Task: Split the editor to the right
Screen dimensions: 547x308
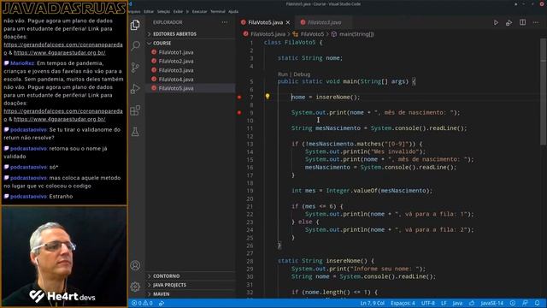Action: (522, 22)
